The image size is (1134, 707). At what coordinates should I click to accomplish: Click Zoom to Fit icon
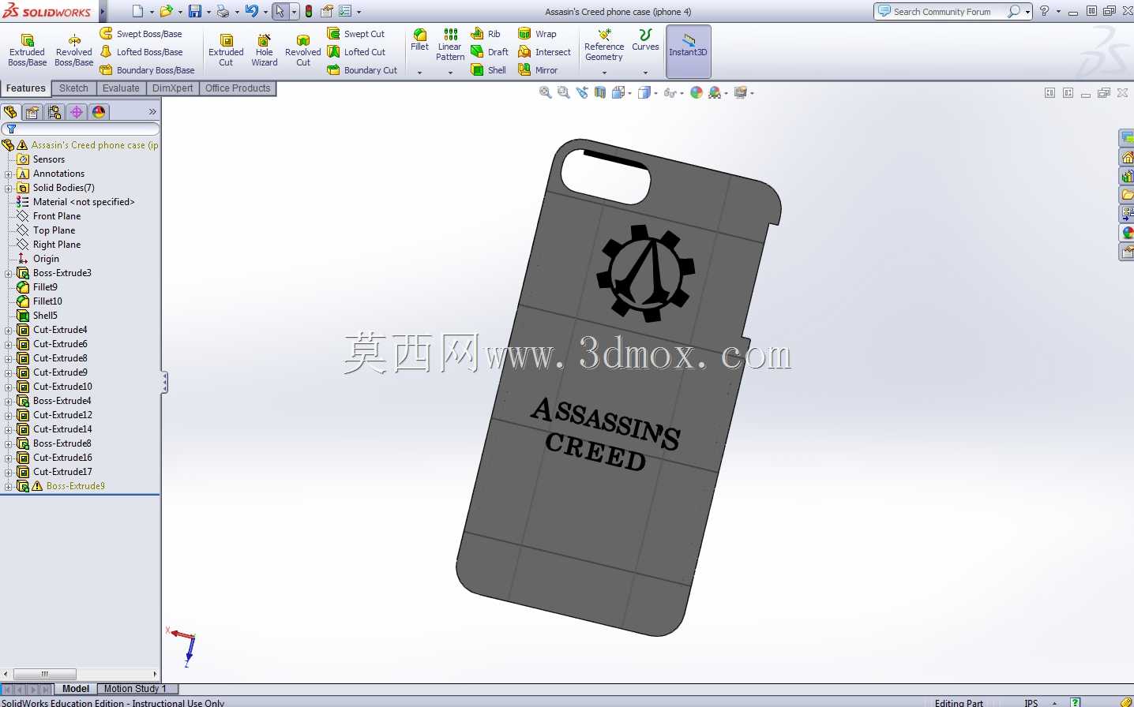pos(545,92)
